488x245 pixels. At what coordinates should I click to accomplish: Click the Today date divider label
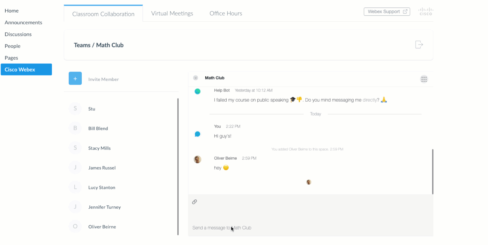(315, 114)
